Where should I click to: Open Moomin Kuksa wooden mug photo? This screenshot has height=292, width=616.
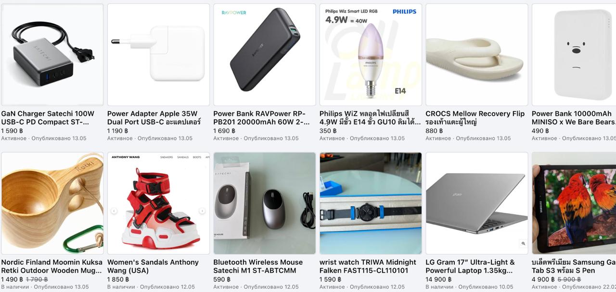tap(52, 203)
